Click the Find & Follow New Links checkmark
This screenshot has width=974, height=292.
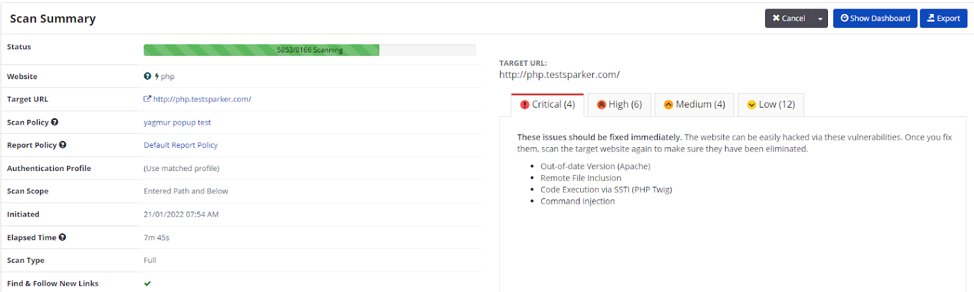click(x=147, y=283)
